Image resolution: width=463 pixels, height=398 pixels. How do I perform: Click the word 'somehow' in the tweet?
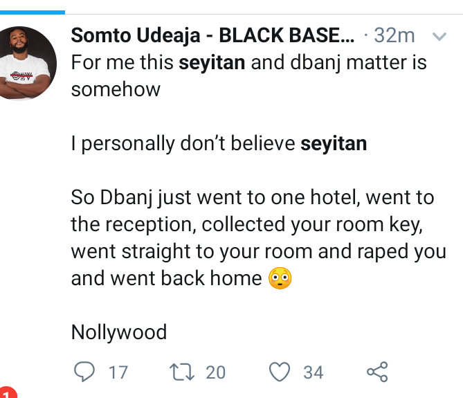click(x=116, y=89)
